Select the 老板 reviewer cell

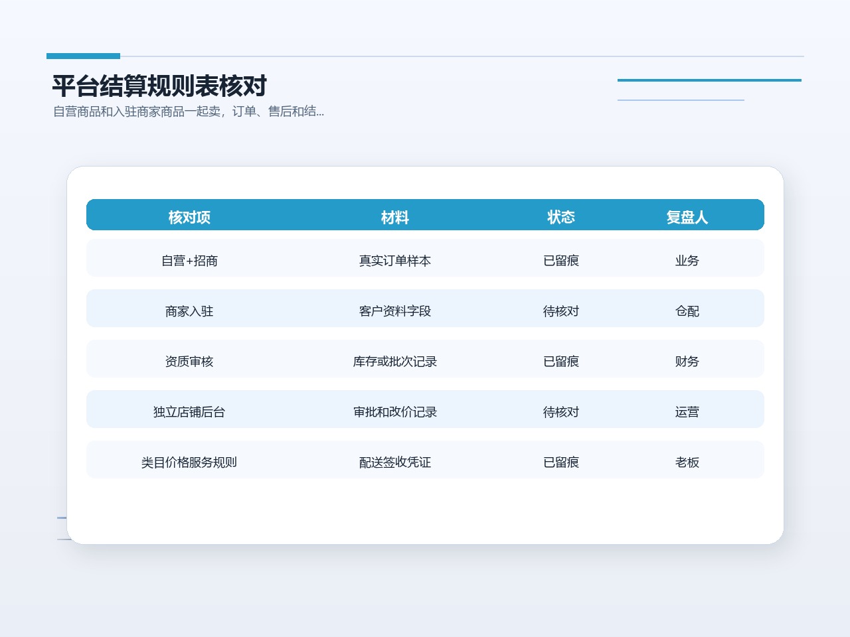(687, 462)
